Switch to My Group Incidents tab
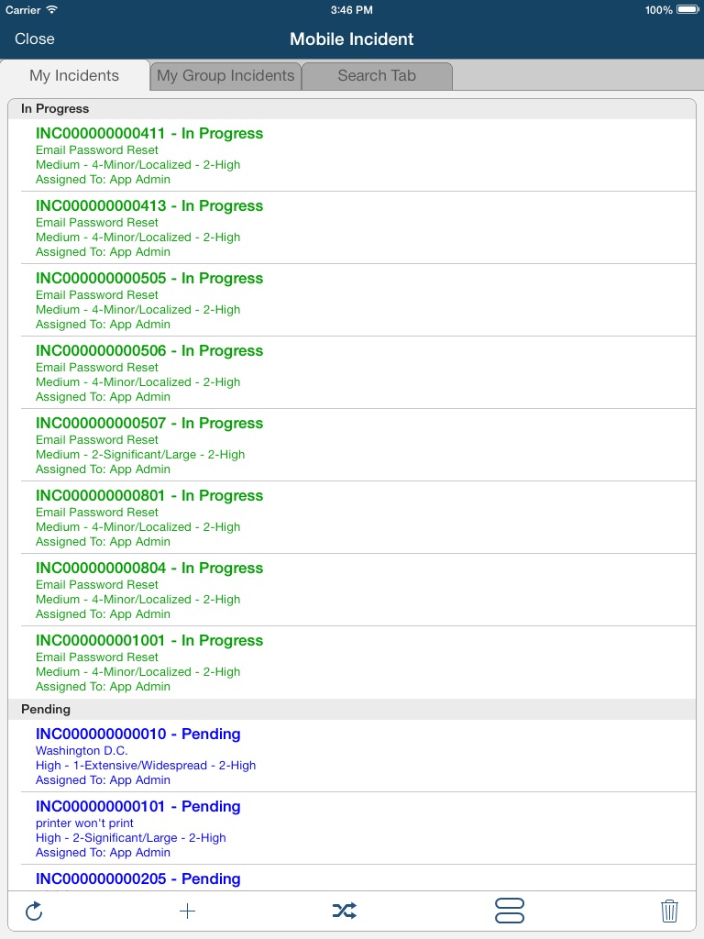The width and height of the screenshot is (704, 939). (x=225, y=76)
